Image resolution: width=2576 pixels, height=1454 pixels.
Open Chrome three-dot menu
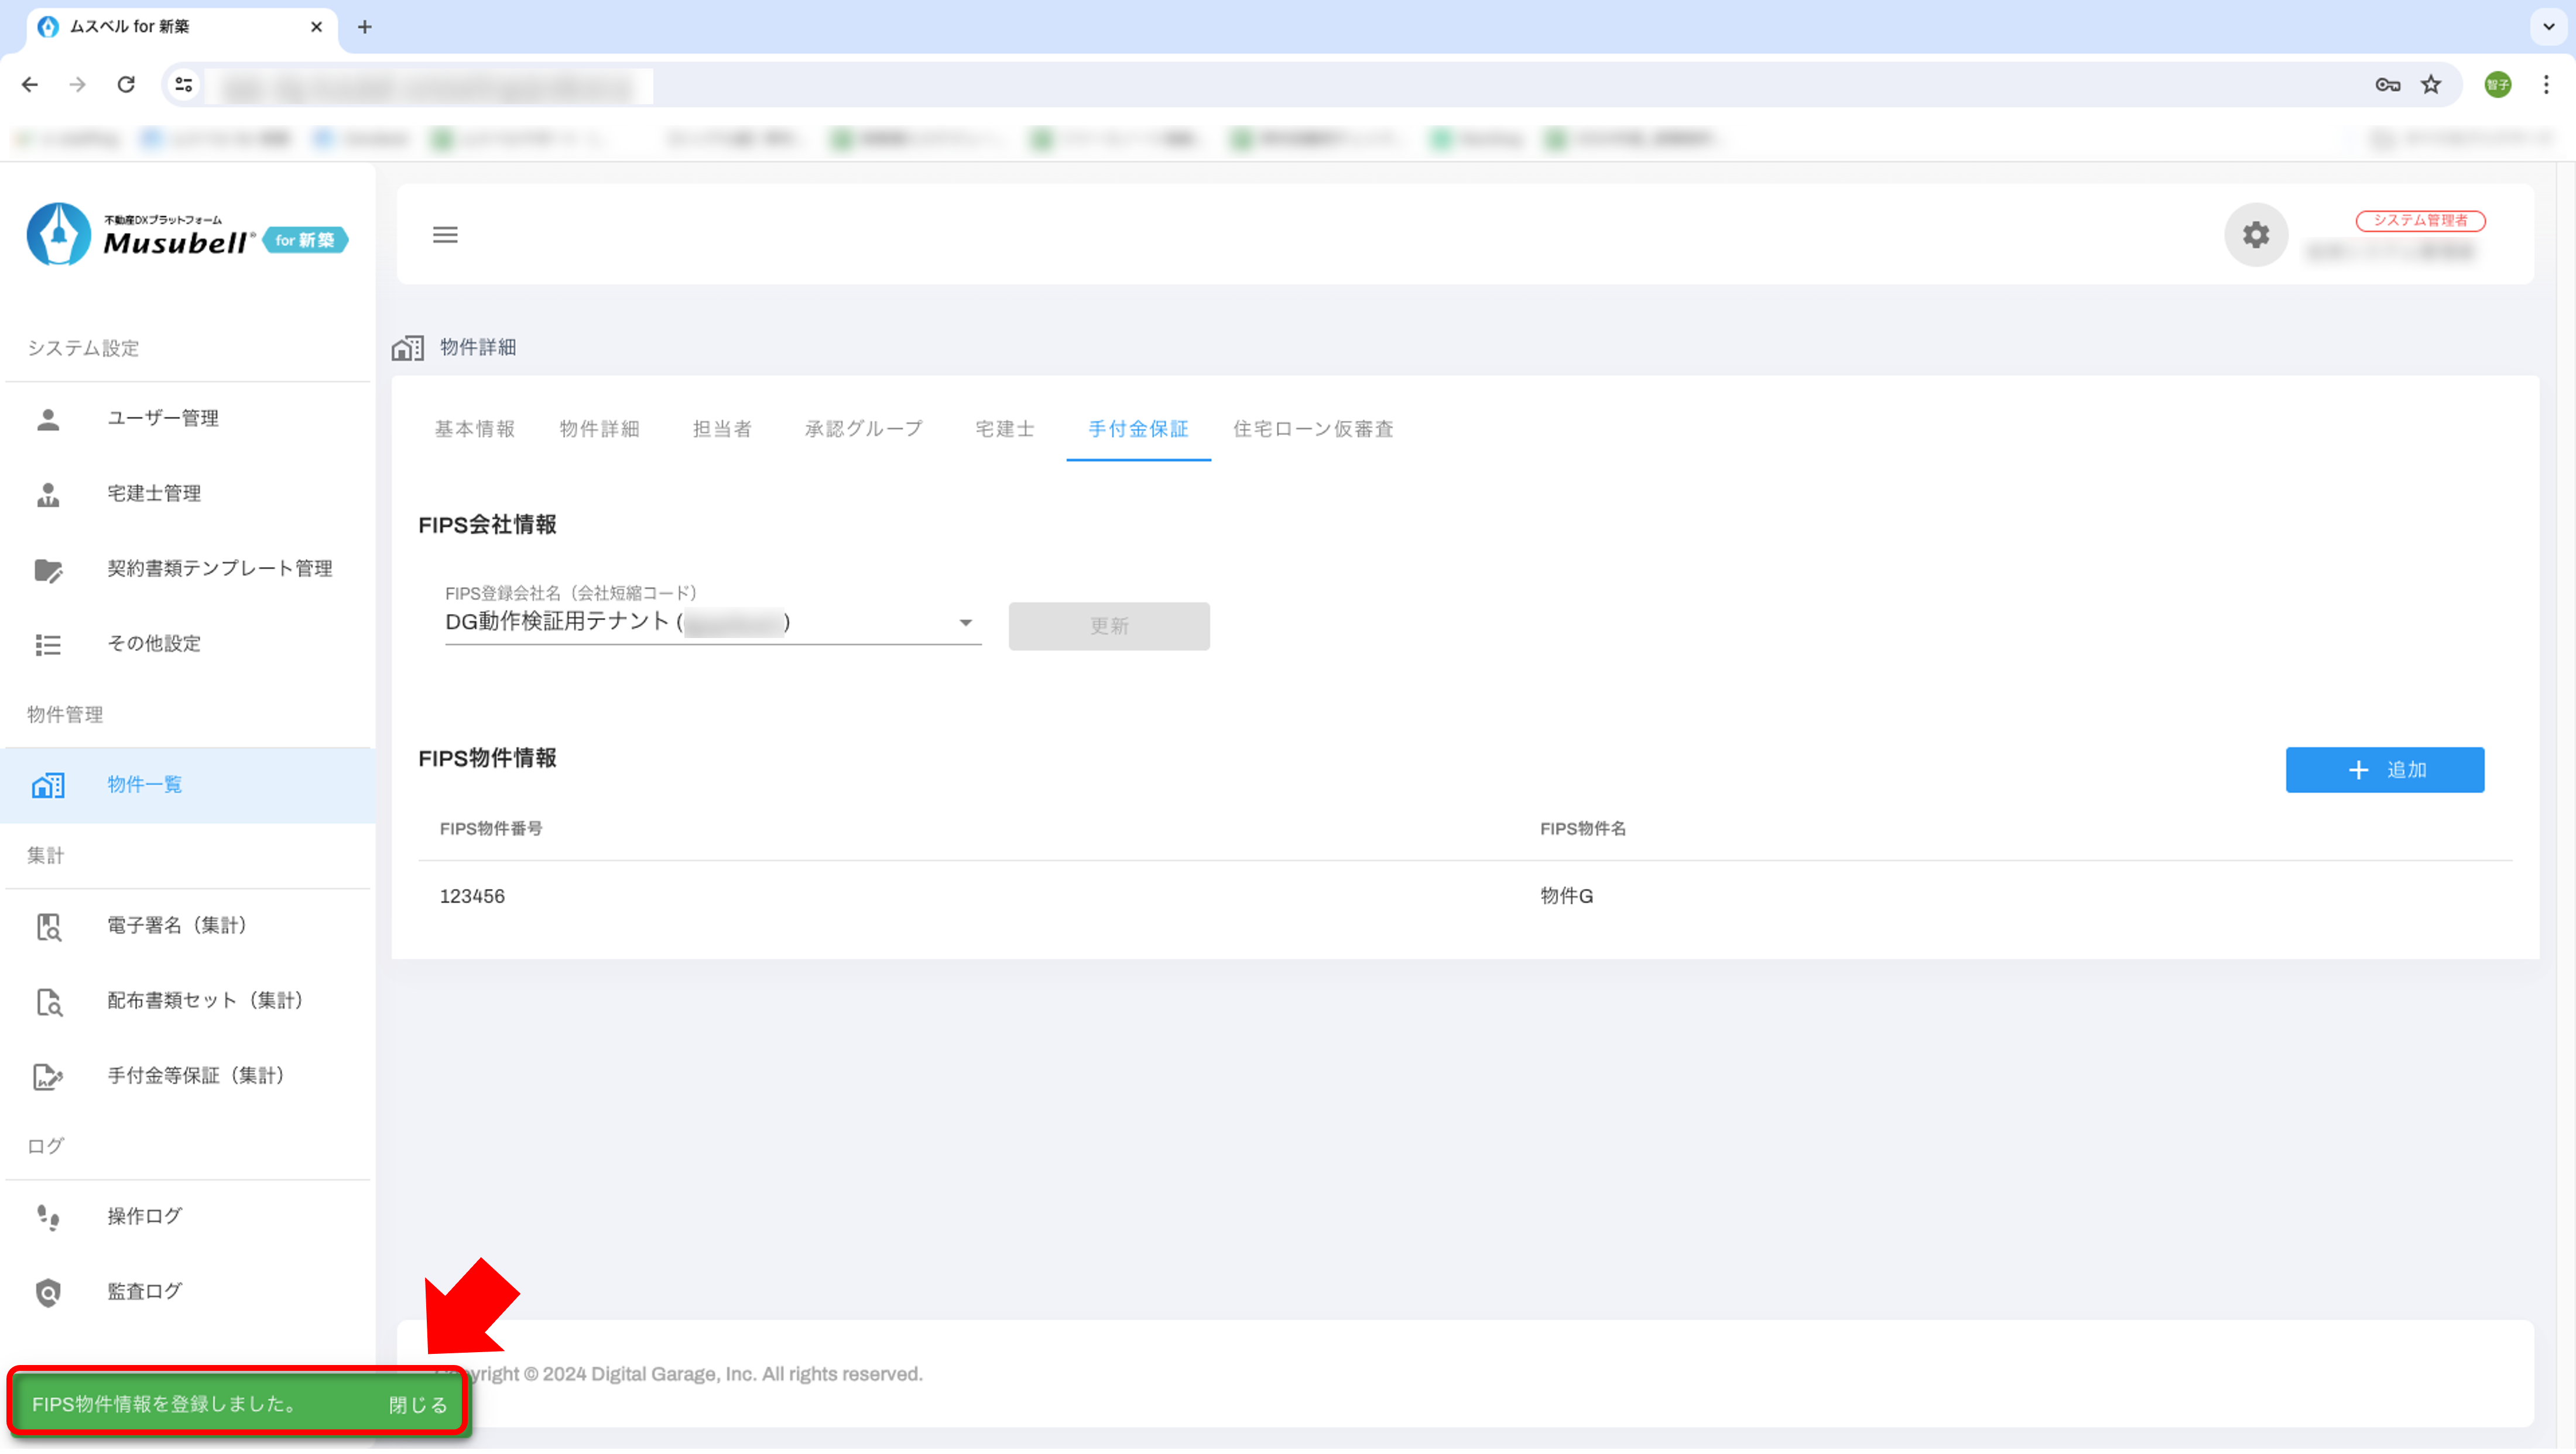pos(2546,85)
